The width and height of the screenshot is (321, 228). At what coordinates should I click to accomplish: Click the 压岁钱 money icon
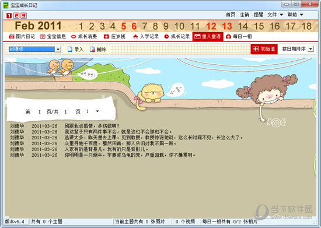106,37
